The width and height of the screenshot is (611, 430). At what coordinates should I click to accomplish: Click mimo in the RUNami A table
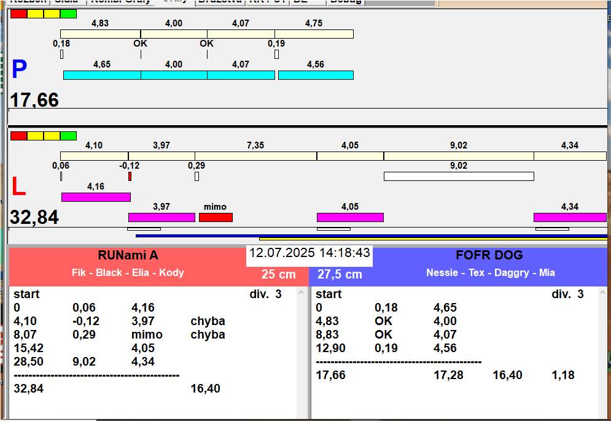pos(147,335)
